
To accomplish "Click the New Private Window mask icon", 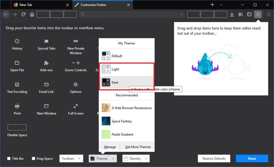I will click(x=76, y=41).
